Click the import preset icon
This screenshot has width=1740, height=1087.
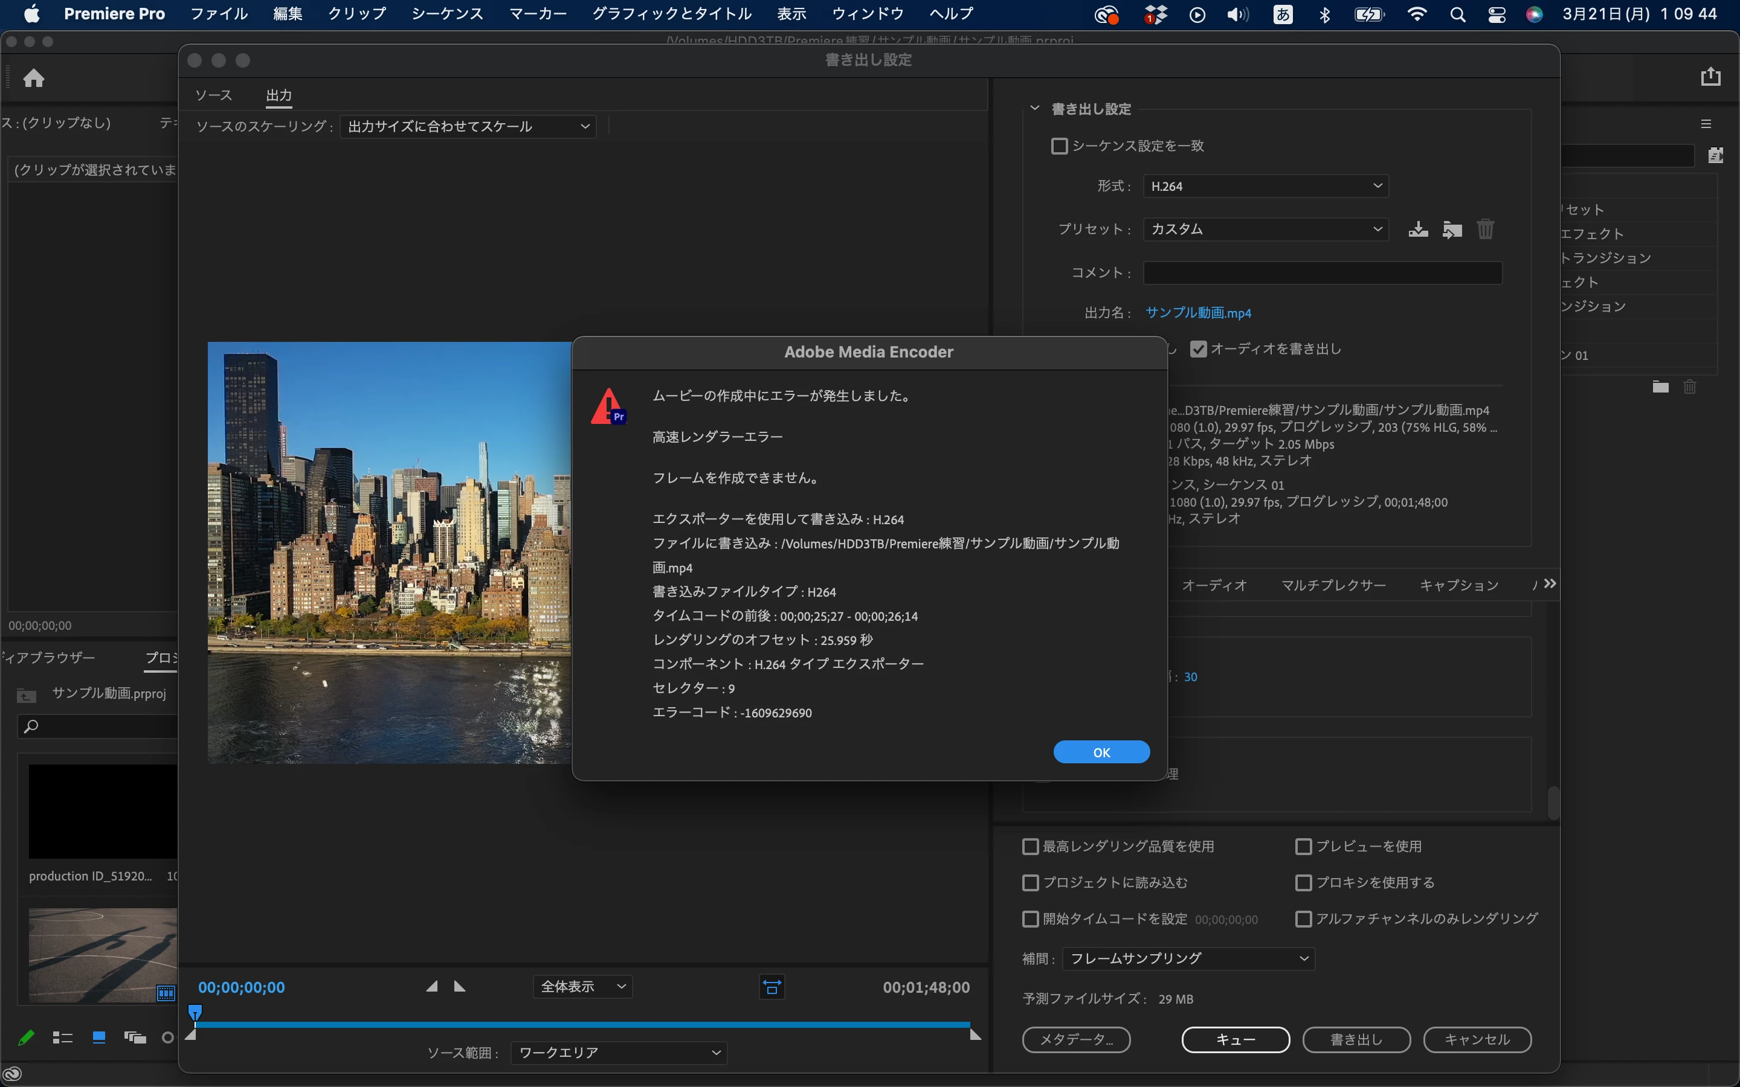[x=1452, y=229]
